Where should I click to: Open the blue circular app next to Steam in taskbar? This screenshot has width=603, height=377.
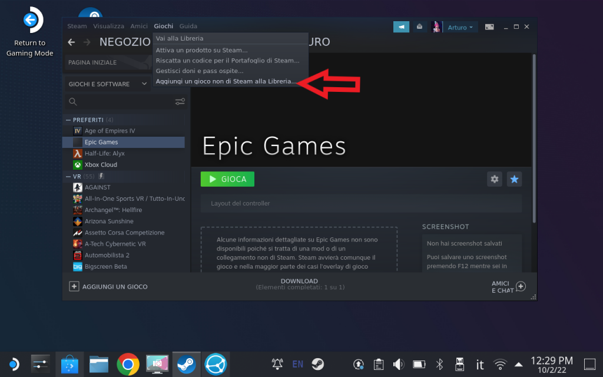point(216,364)
